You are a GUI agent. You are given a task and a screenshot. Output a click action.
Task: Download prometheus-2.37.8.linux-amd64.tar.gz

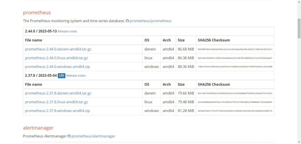pyautogui.click(x=56, y=102)
